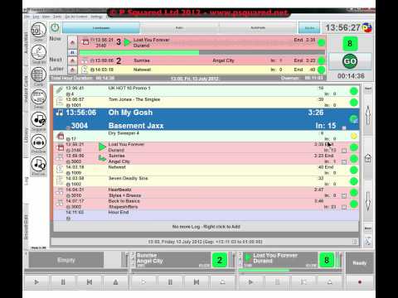The image size is (398, 298).
Task: Tick the checkbox on log's Sunrise row
Action: pyautogui.click(x=344, y=162)
